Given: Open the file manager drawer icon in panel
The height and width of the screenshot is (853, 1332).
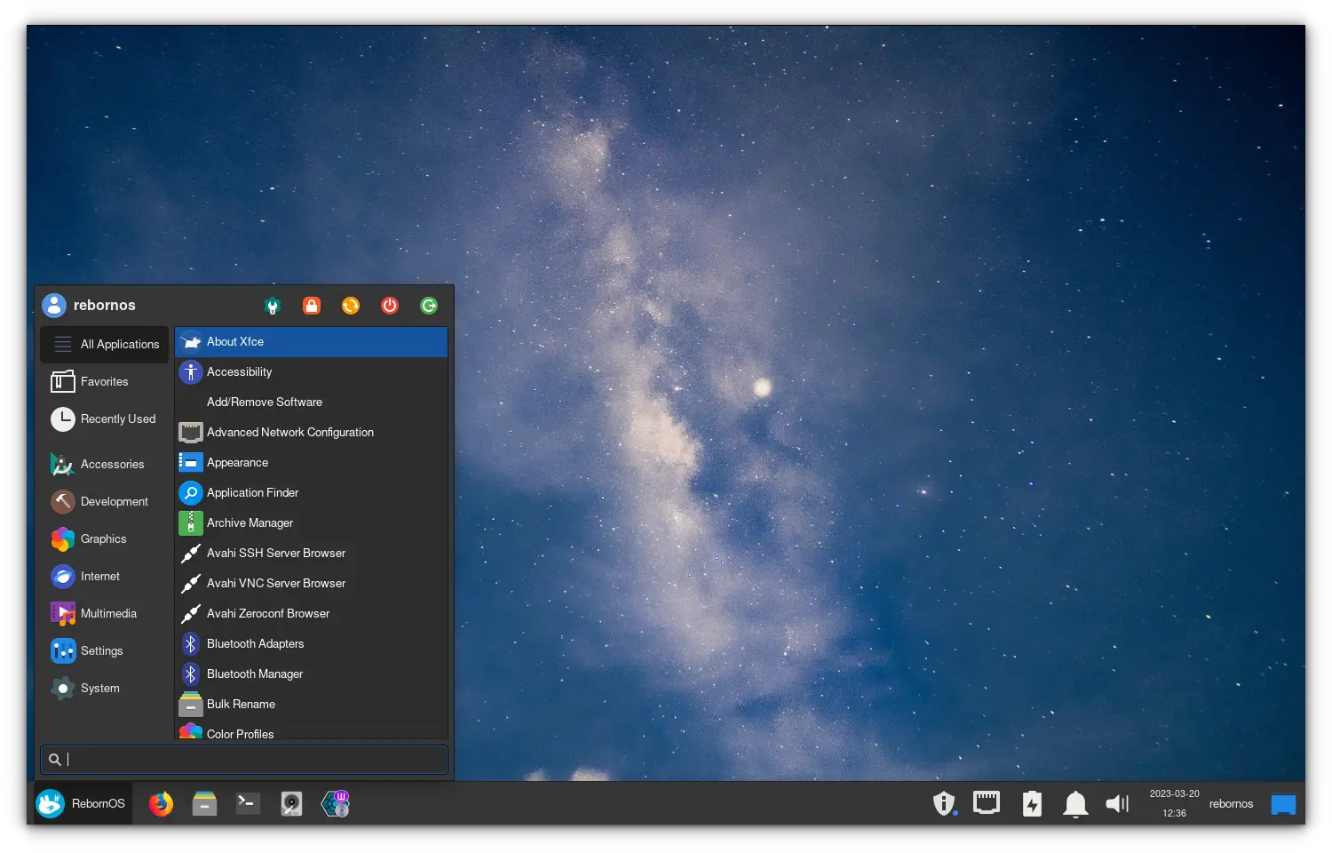Looking at the screenshot, I should pos(204,804).
